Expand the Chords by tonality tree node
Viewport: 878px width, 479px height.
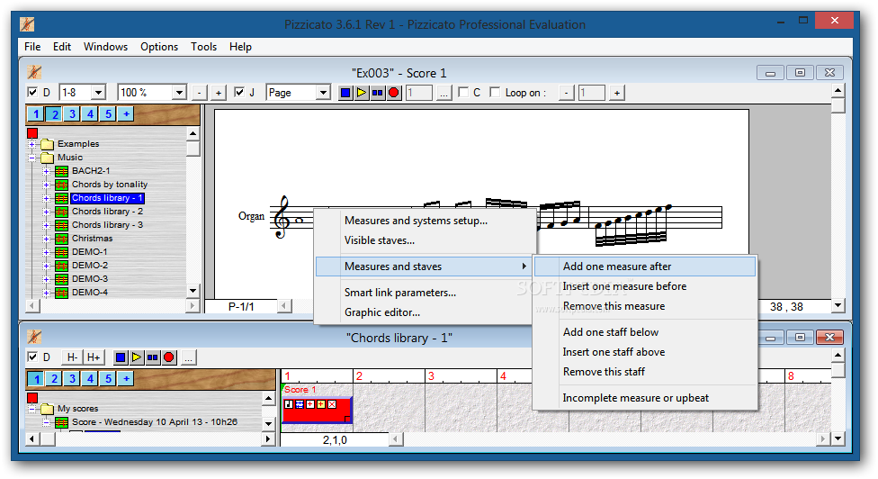[47, 185]
